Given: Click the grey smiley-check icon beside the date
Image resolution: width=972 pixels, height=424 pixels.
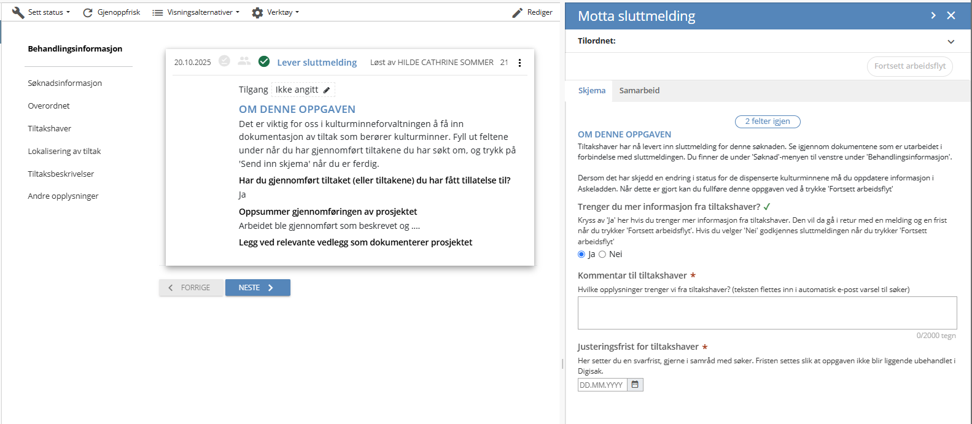Looking at the screenshot, I should pos(225,61).
